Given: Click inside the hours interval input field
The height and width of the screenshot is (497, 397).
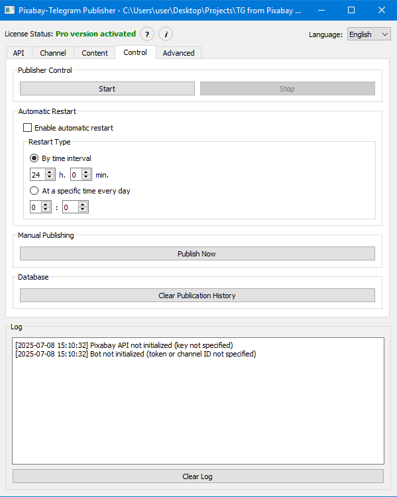Looking at the screenshot, I should point(37,175).
